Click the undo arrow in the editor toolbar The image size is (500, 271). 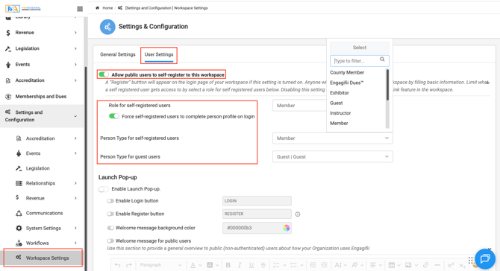tap(118, 265)
